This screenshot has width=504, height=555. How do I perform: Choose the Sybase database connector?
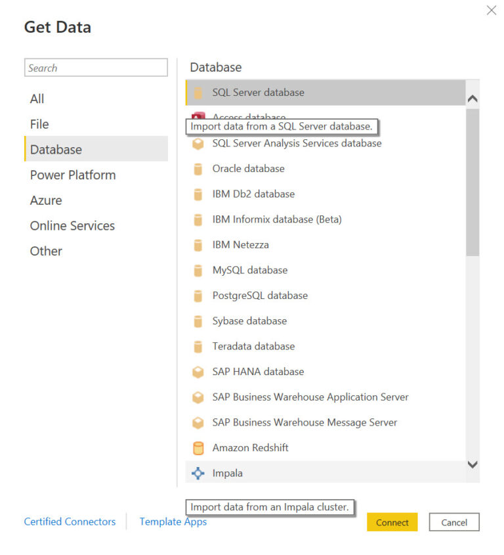click(198, 321)
